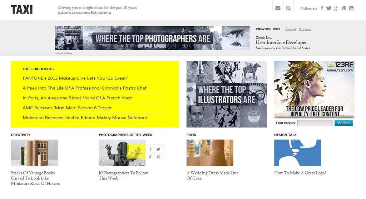Image resolution: width=366 pixels, height=199 pixels.
Task: Open search with the magnifying glass icon
Action: [x=288, y=9]
